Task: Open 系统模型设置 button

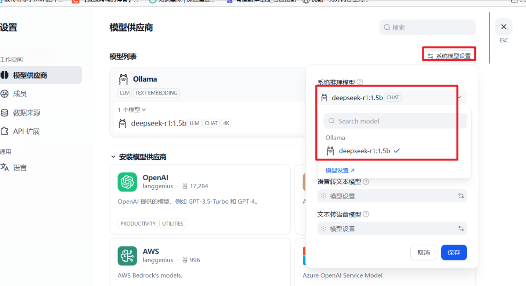Action: [x=449, y=56]
